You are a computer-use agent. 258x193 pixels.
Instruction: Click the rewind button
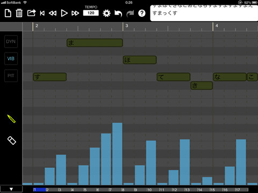coord(53,13)
